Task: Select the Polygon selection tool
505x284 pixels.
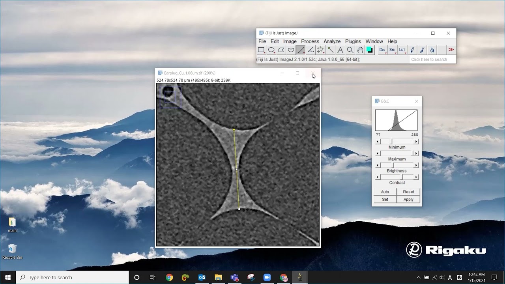Action: click(x=281, y=50)
